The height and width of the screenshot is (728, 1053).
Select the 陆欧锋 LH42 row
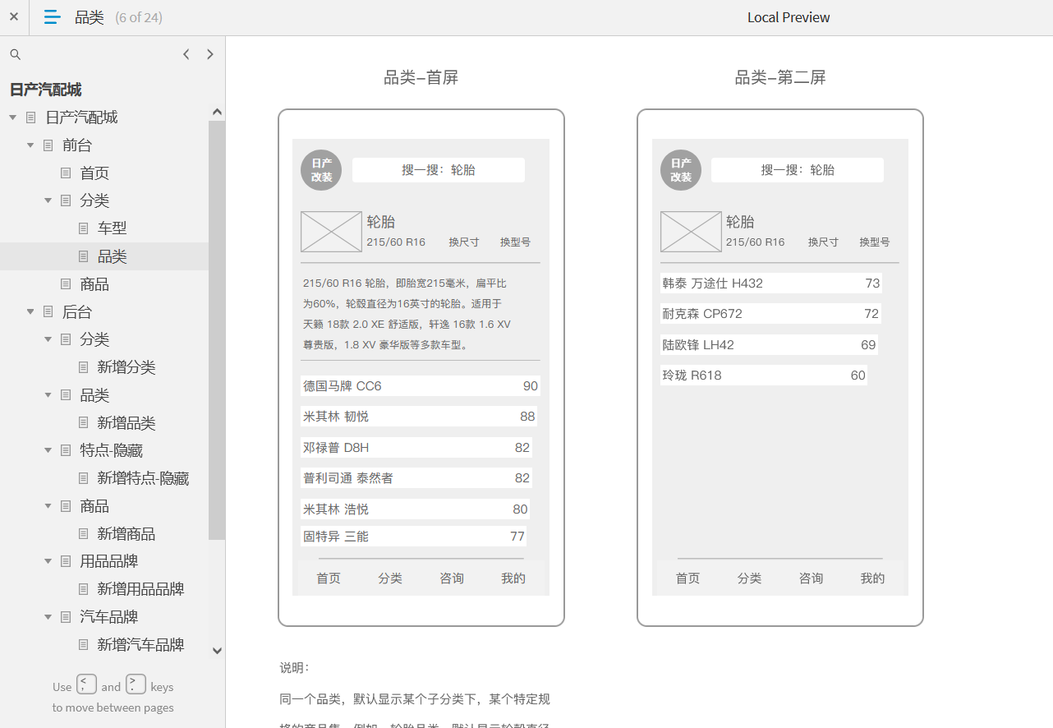point(769,345)
